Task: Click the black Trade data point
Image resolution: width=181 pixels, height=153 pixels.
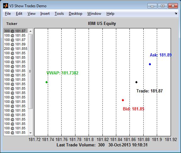Action: point(136,82)
